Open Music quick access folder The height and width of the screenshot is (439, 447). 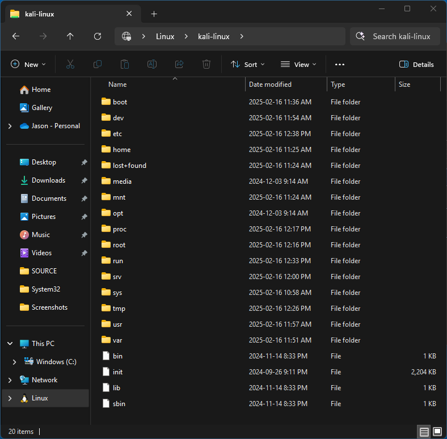click(45, 235)
